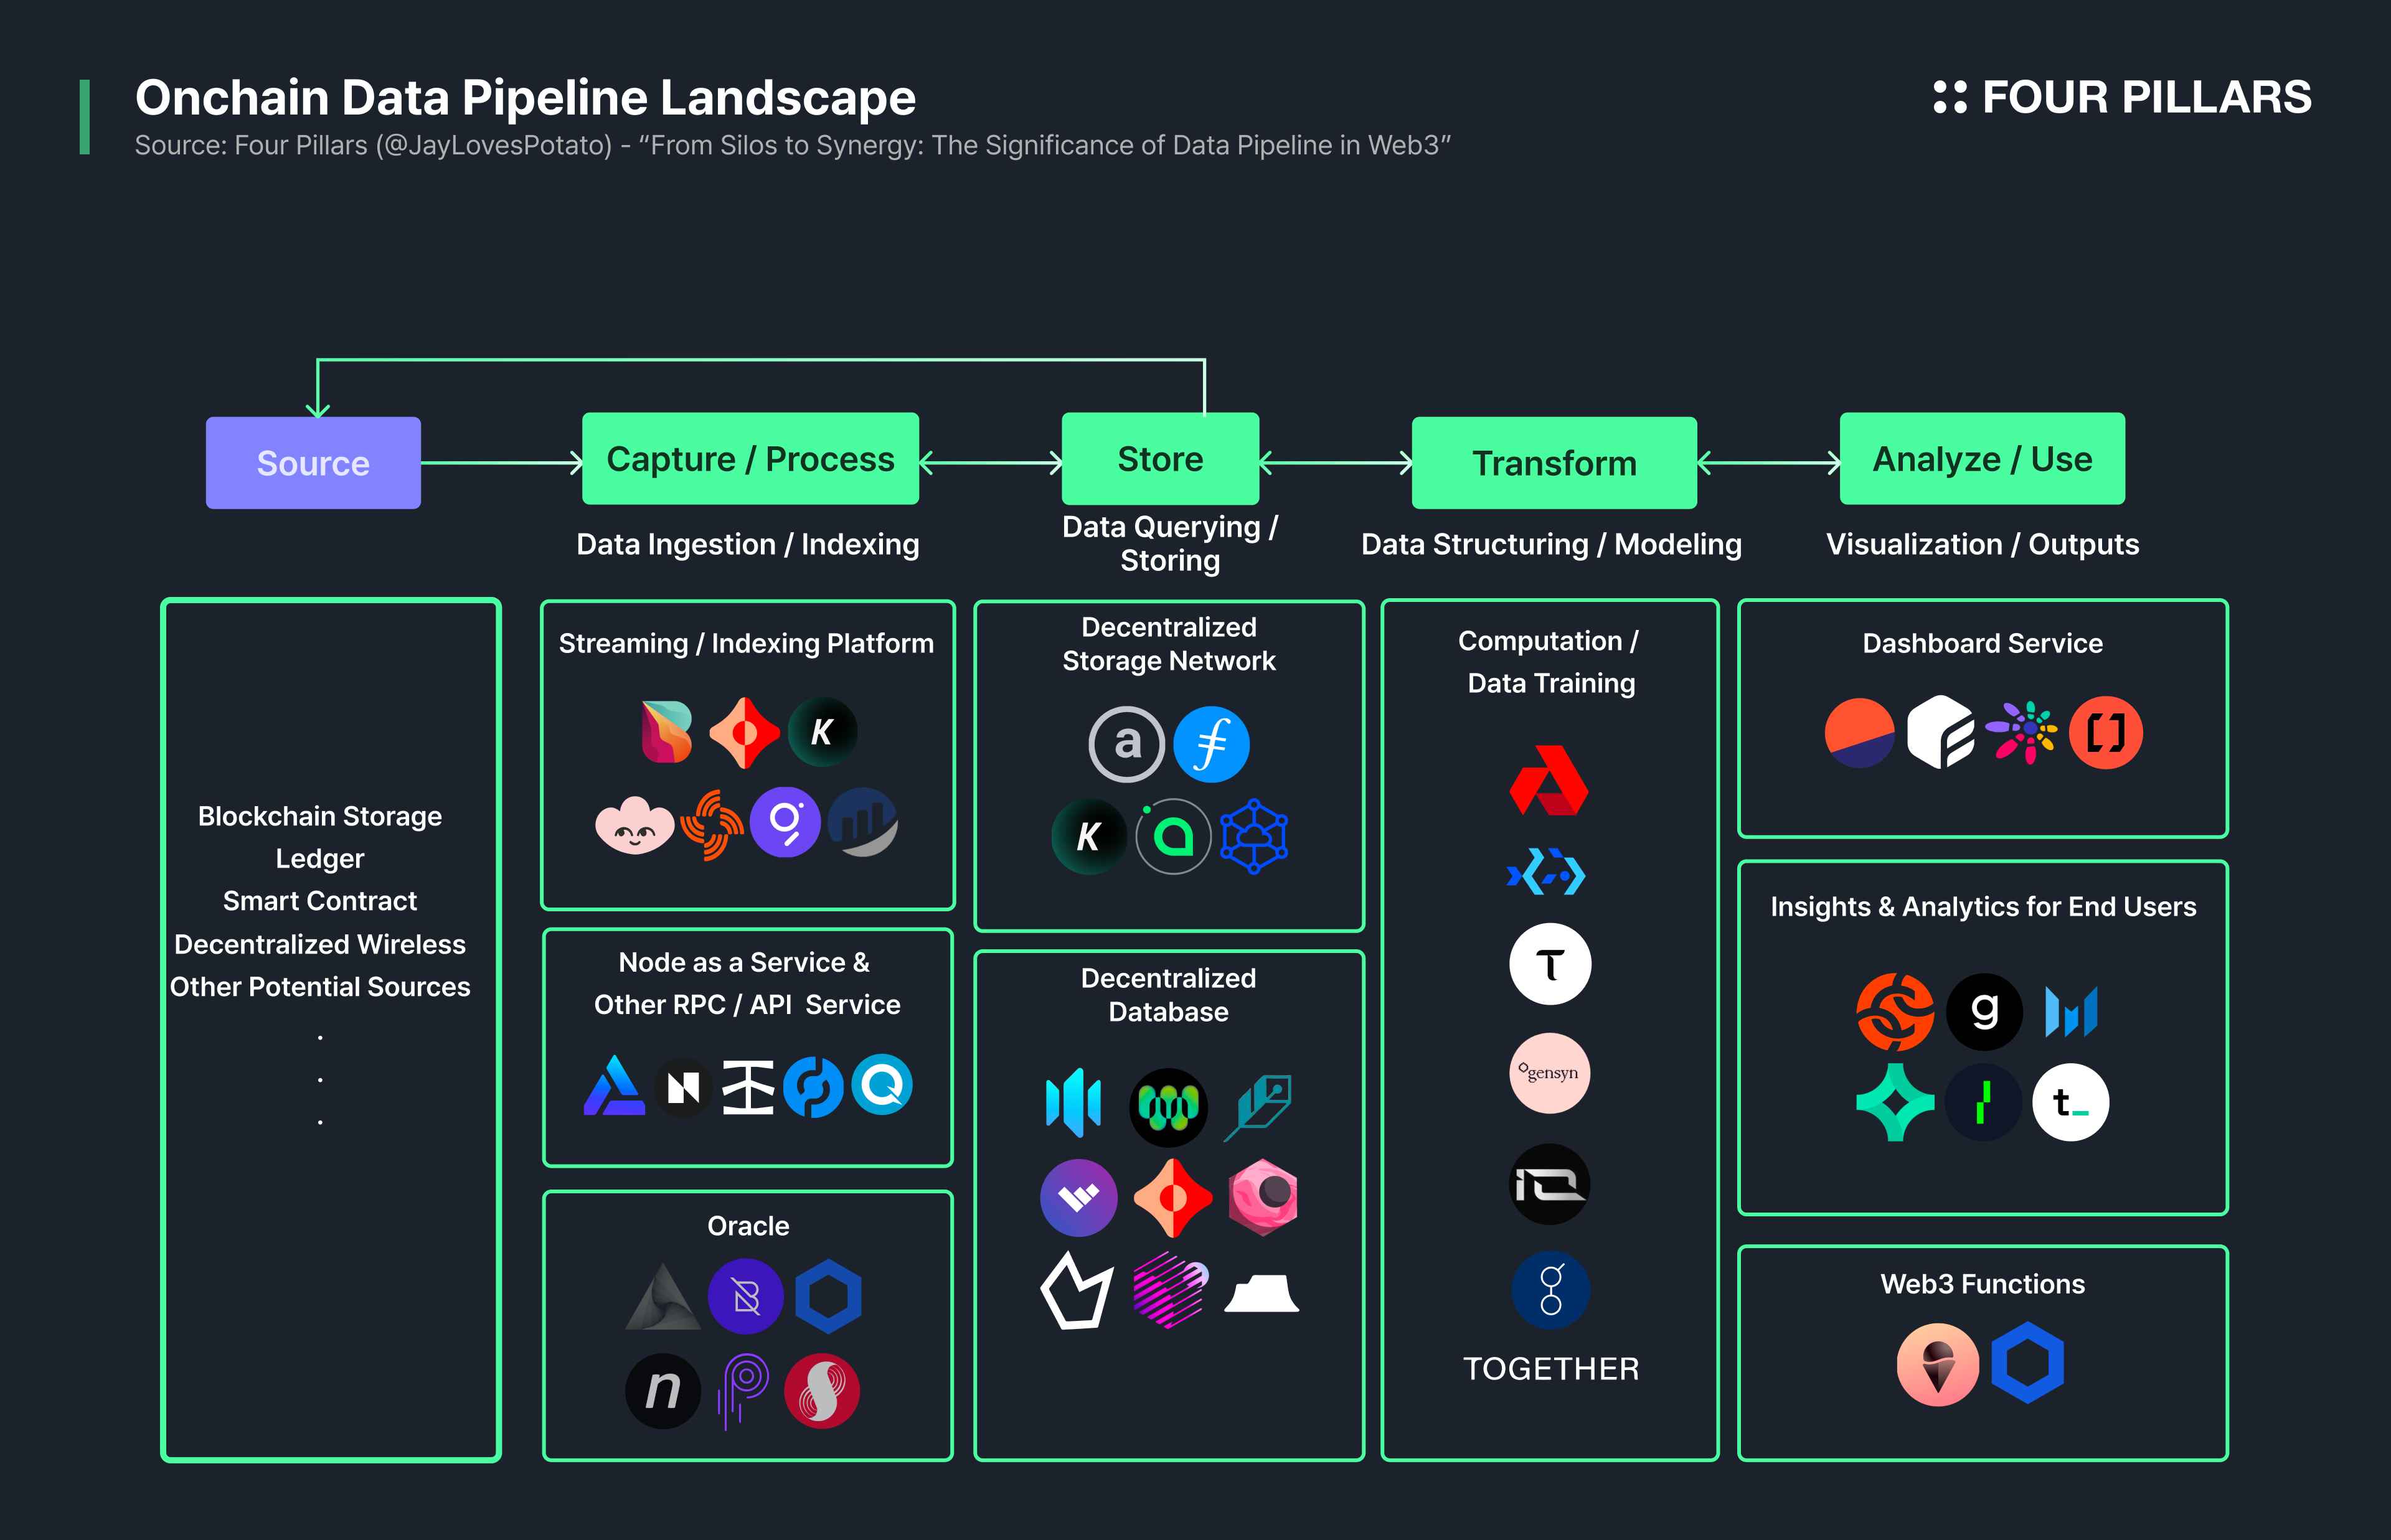Click the 'Data Ingestion / Indexing' label

click(x=748, y=544)
